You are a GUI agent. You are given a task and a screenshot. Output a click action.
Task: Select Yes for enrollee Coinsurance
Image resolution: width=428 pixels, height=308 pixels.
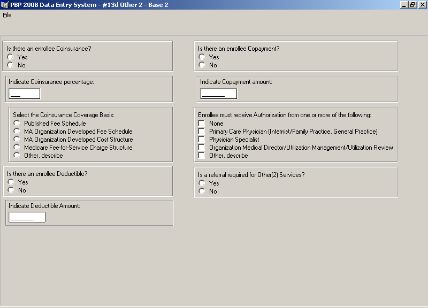(10, 57)
